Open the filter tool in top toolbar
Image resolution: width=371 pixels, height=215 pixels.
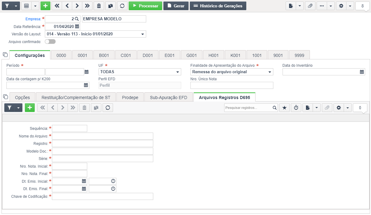pos(7,6)
